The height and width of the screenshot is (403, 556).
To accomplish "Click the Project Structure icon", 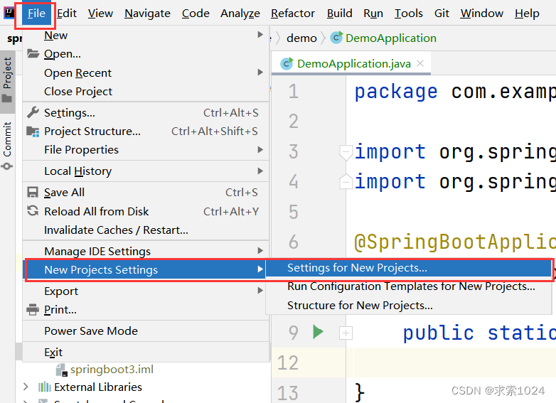I will pyautogui.click(x=33, y=131).
